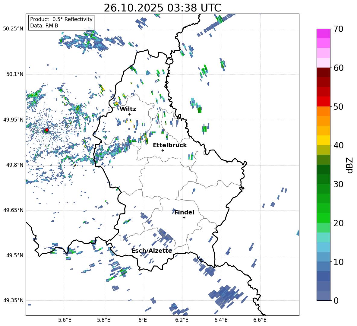Click the 60 value on the colorbar

click(x=338, y=68)
